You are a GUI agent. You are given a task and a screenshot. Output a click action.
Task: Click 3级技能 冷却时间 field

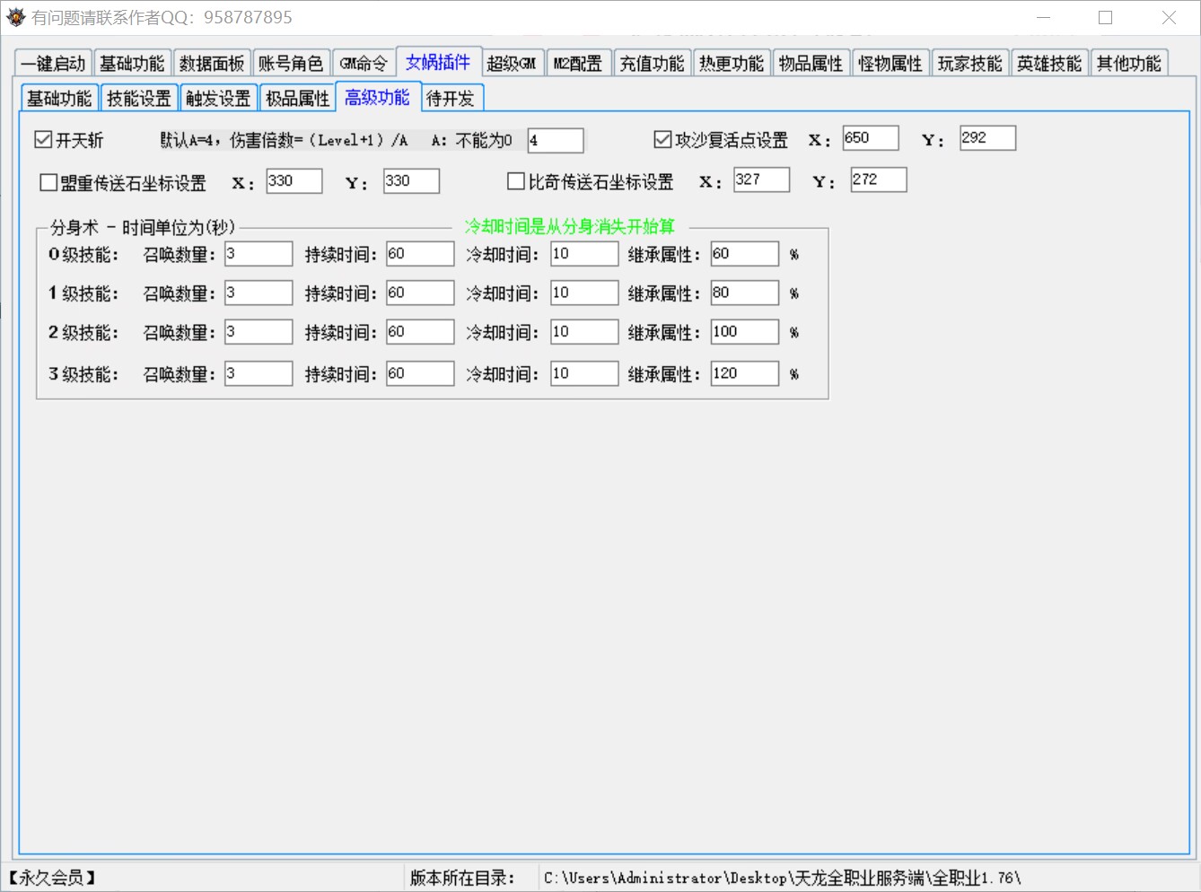584,373
